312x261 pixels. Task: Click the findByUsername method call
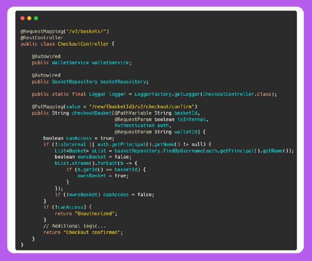[183, 151]
